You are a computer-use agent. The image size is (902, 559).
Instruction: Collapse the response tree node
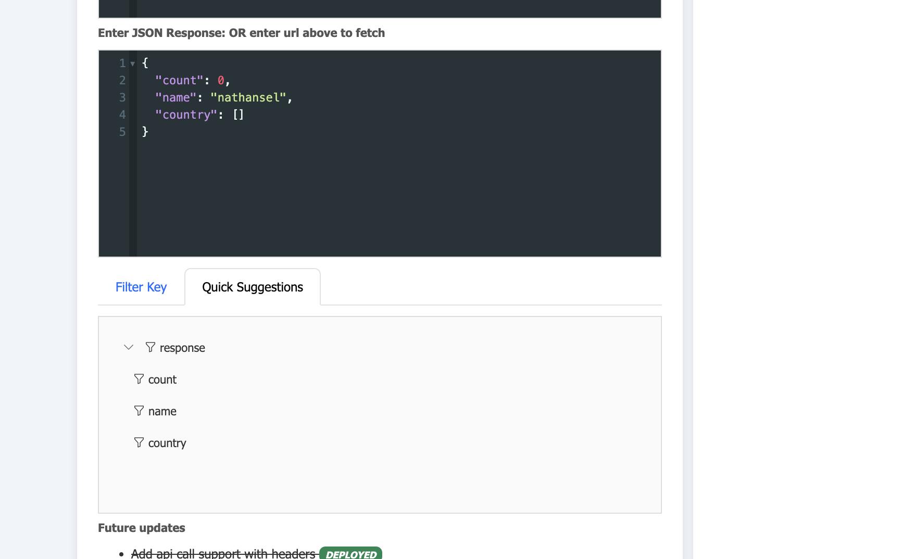click(129, 347)
